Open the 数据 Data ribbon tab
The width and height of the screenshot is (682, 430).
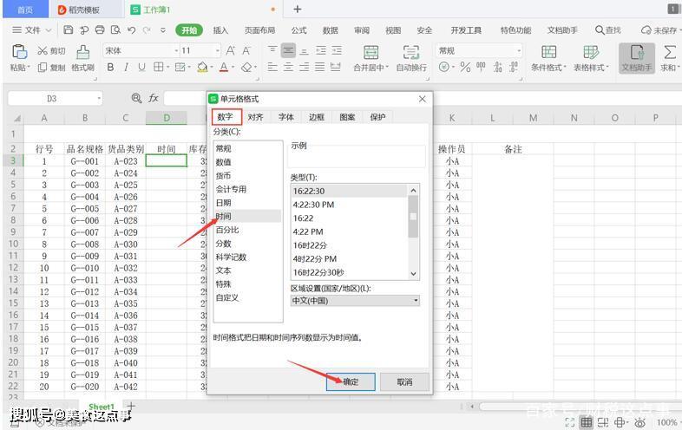[x=331, y=30]
